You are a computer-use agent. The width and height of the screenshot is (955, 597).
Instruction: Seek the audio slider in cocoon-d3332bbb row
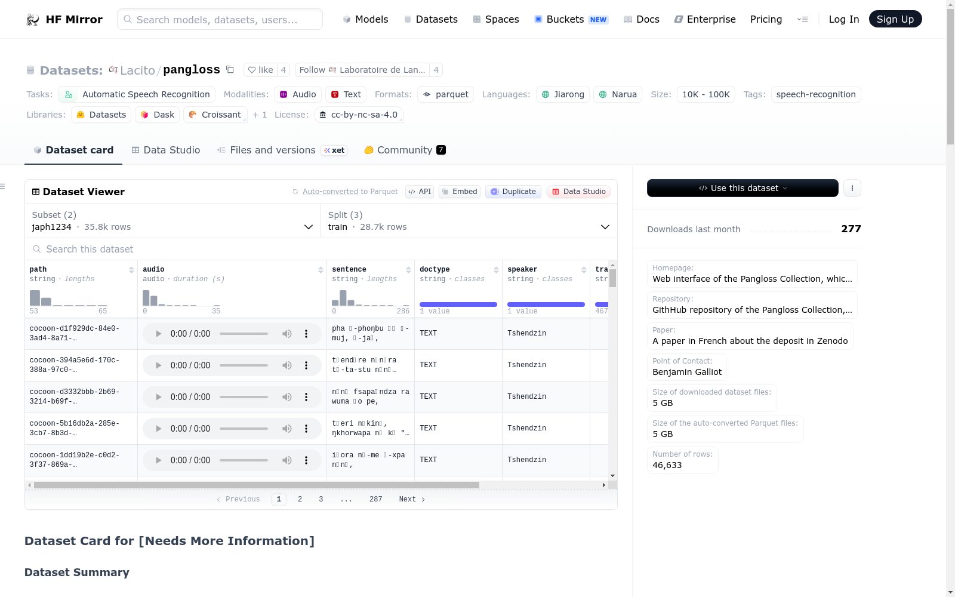[x=244, y=397]
